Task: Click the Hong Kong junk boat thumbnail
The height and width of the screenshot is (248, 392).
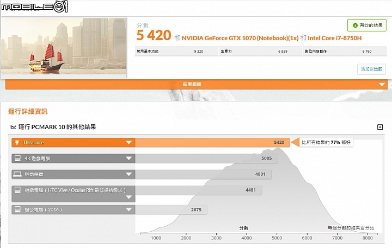Action: click(64, 46)
